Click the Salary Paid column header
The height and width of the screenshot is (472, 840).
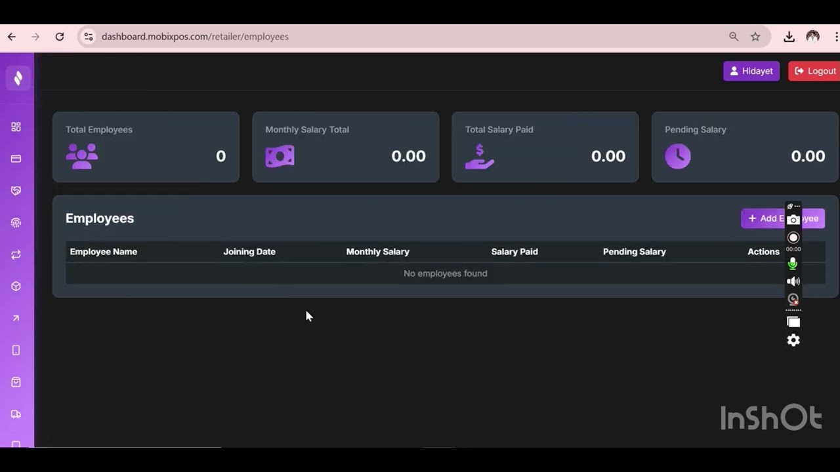(x=514, y=252)
